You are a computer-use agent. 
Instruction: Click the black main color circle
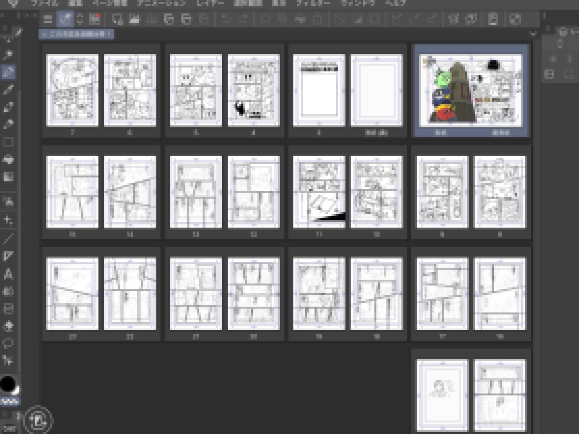click(x=8, y=384)
